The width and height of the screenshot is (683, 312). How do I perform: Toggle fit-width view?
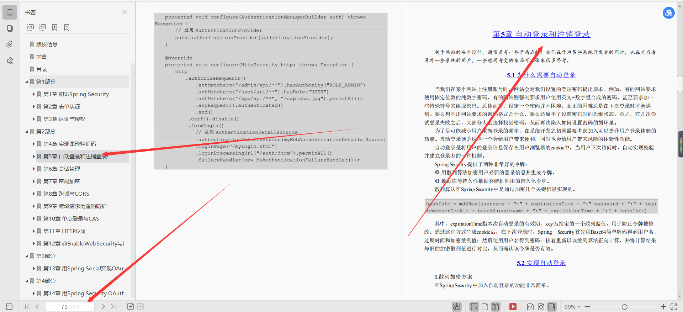pos(552,307)
